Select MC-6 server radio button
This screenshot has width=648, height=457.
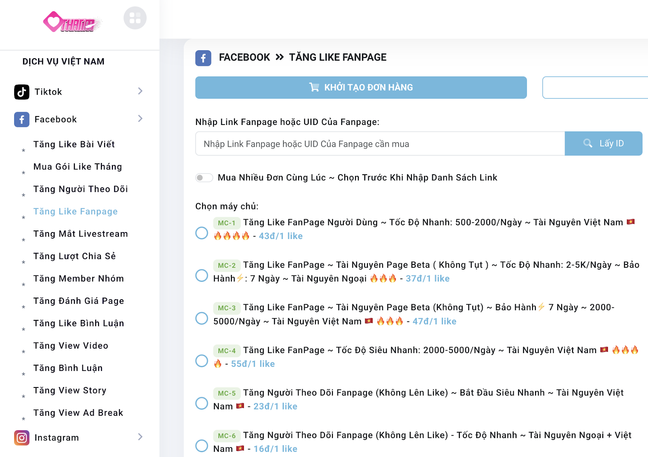(202, 446)
